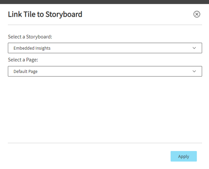
Task: Click the circled X icon
Action: coord(197,14)
